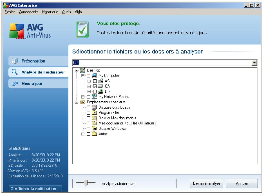Viewport: 263px width, 193px height.
Task: Maximize the AVG Enterprise window
Action: (252, 5)
